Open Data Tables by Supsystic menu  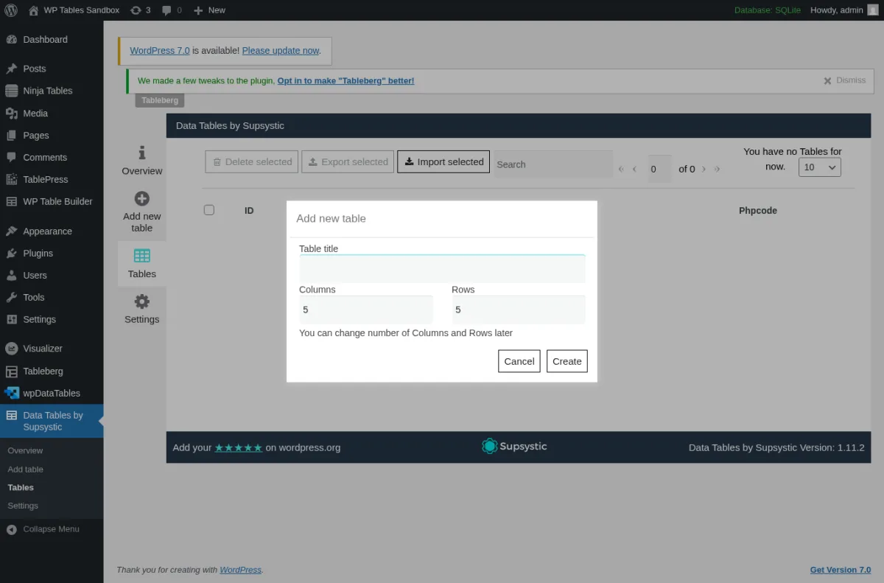click(52, 421)
